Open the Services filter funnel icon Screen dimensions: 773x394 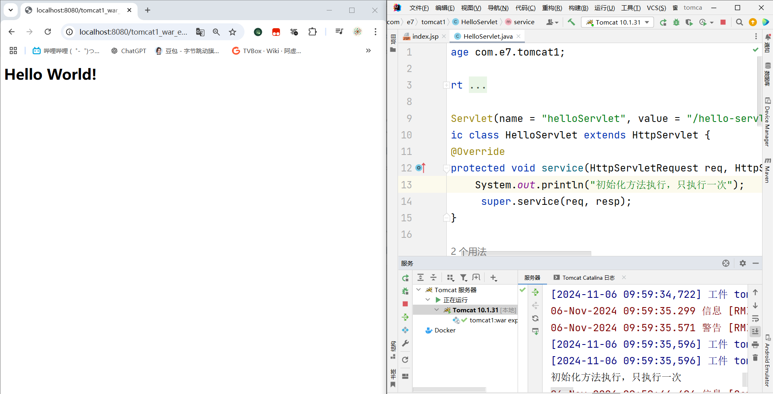click(x=464, y=277)
